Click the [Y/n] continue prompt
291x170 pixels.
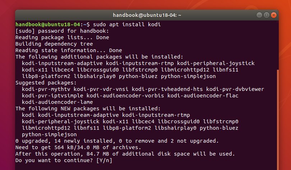tap(104, 160)
